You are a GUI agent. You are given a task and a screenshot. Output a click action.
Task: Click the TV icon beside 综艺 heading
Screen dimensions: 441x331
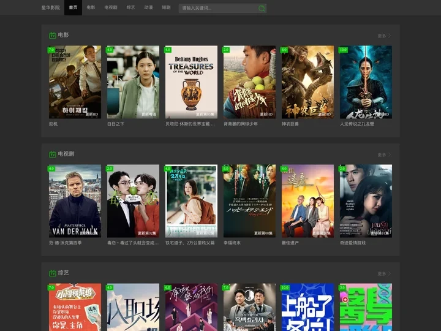[x=53, y=273]
